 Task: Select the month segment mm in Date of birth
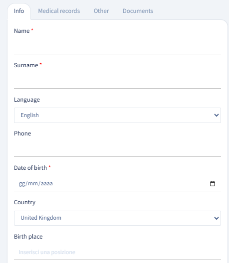tap(33, 183)
